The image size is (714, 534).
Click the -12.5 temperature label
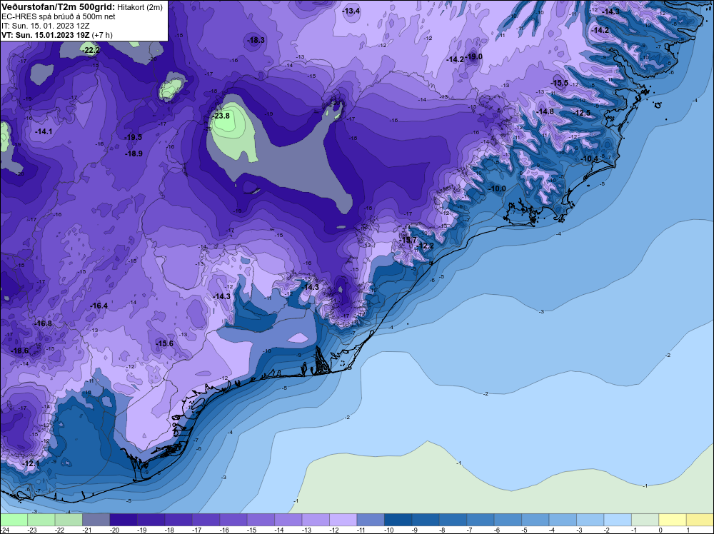(581, 113)
